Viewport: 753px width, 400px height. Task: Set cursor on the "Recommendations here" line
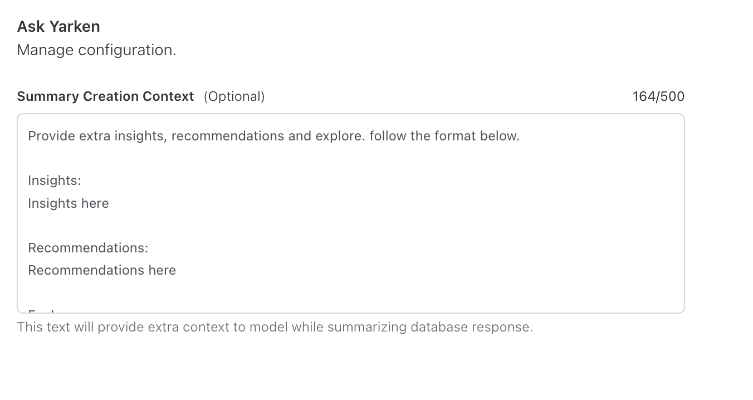[102, 270]
